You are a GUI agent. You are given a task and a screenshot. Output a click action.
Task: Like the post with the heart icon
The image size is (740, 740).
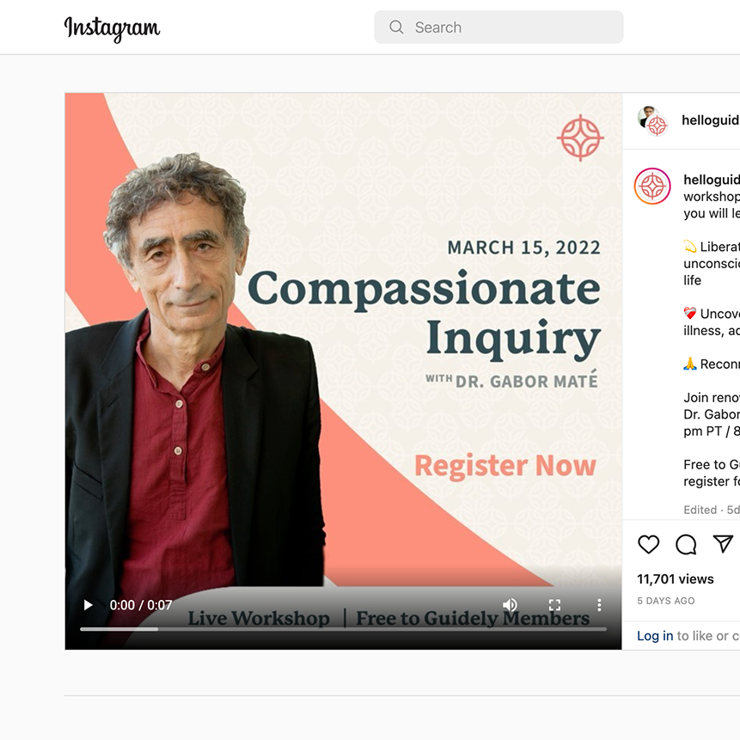pyautogui.click(x=648, y=544)
